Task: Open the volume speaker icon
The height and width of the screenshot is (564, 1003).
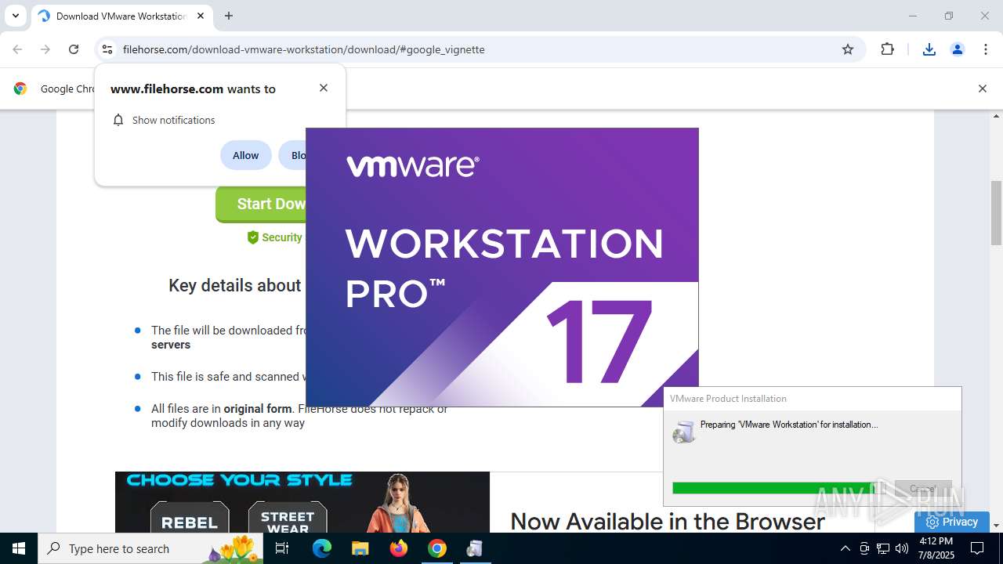Action: (902, 548)
